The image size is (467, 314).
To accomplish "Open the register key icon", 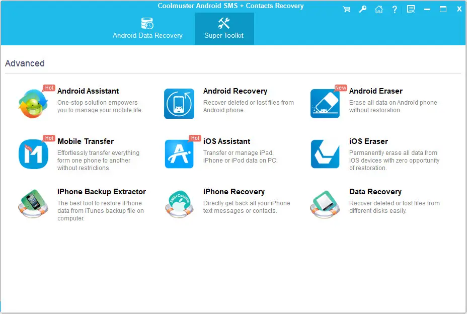I will pos(362,9).
